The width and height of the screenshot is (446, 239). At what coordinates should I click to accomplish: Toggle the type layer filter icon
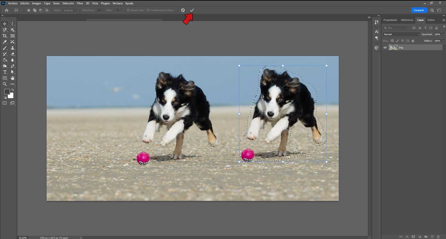(425, 28)
